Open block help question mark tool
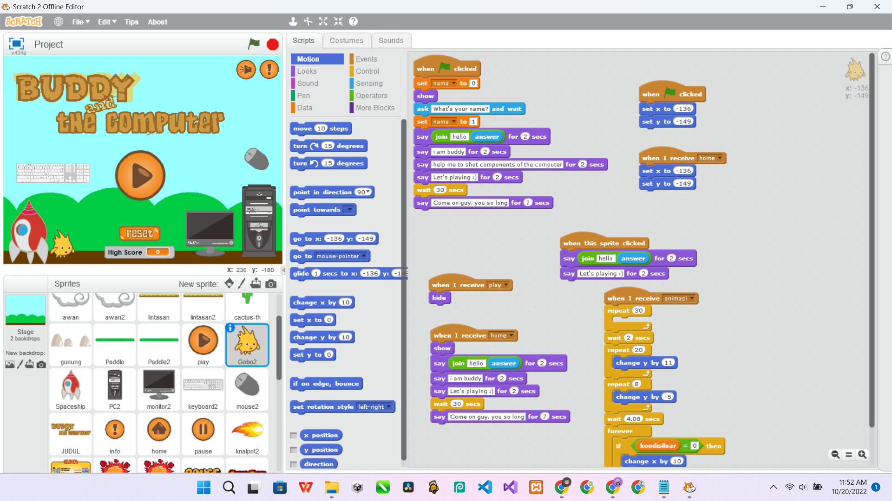The height and width of the screenshot is (501, 892). tap(354, 21)
